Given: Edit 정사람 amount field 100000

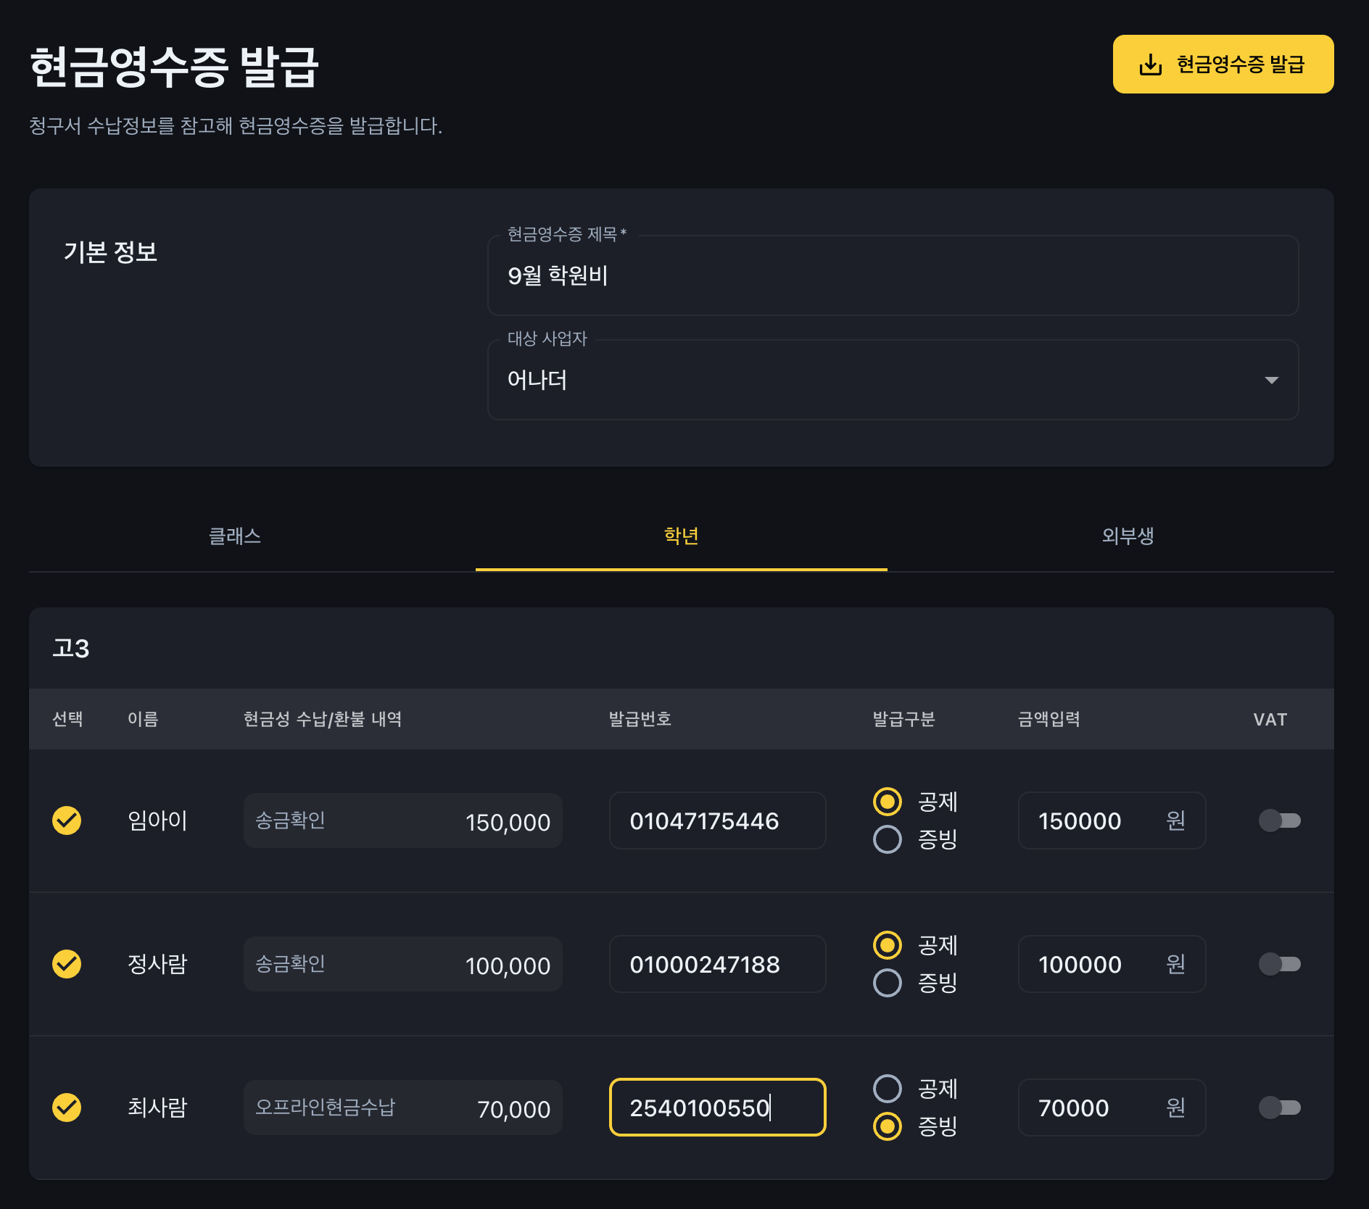Looking at the screenshot, I should click(1112, 964).
